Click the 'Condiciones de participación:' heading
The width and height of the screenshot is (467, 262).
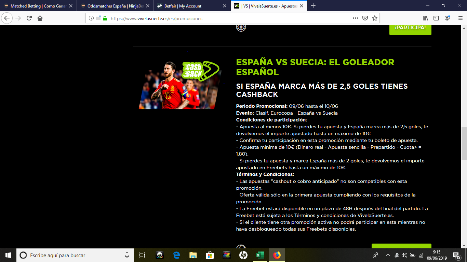[271, 120]
